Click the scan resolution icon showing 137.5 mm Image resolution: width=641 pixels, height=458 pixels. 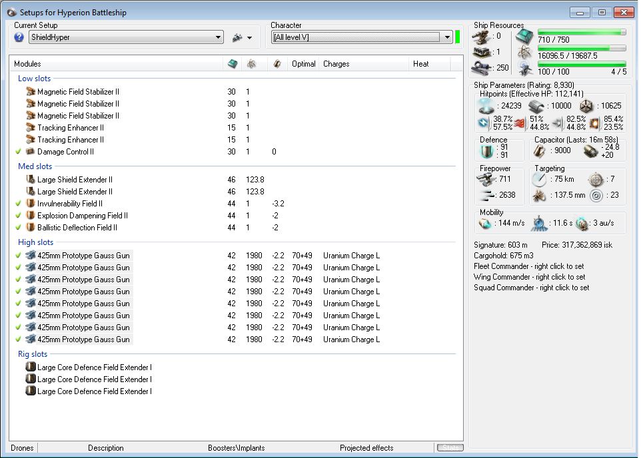[539, 196]
